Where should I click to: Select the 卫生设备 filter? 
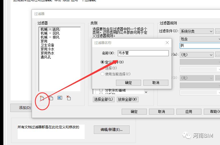(x=47, y=45)
